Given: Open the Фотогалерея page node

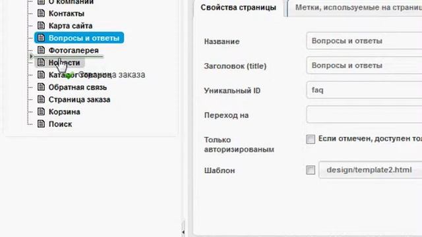Looking at the screenshot, I should click(73, 50).
